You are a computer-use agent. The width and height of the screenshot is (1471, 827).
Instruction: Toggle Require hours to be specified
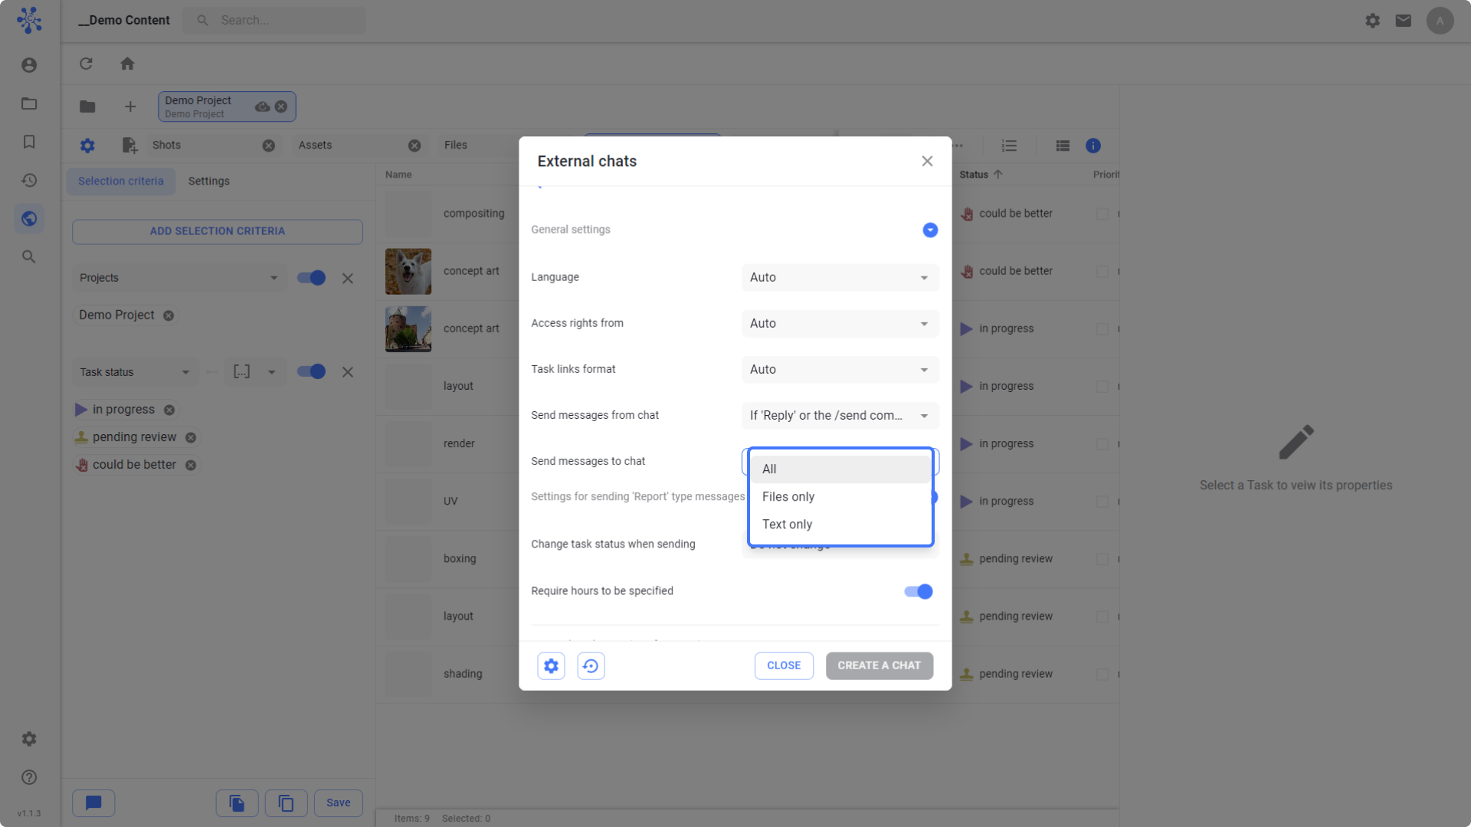pos(918,591)
